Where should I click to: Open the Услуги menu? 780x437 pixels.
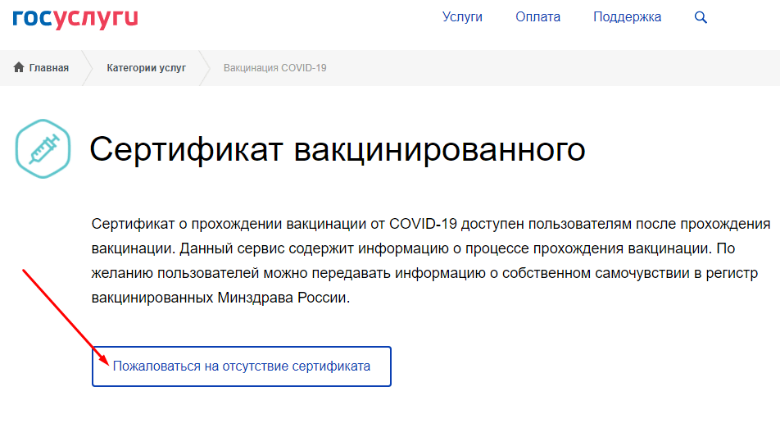pos(462,17)
